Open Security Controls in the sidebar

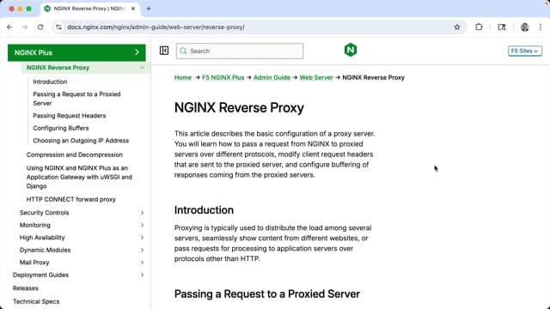44,213
